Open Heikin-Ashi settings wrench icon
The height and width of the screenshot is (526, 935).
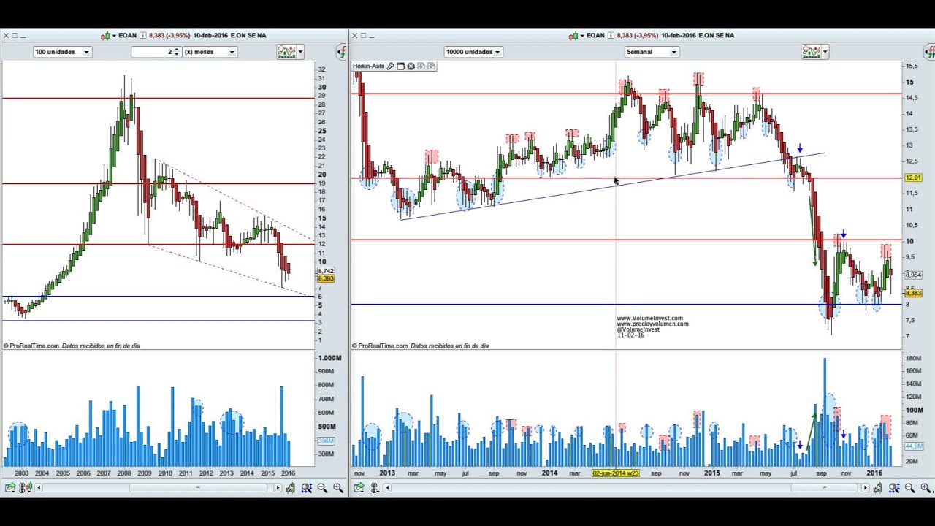point(391,66)
